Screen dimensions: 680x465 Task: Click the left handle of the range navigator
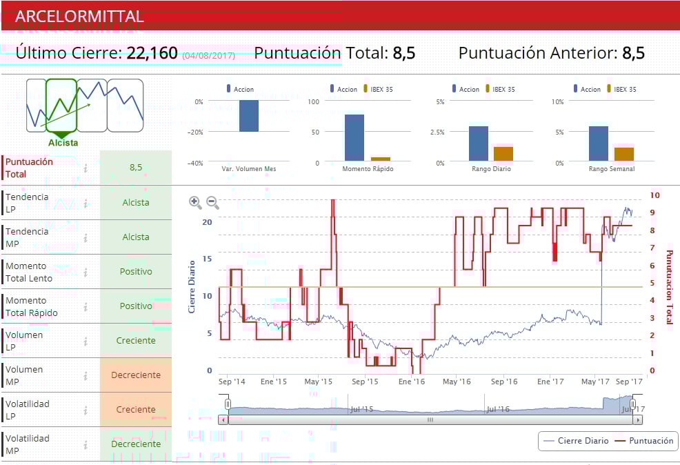tap(228, 404)
